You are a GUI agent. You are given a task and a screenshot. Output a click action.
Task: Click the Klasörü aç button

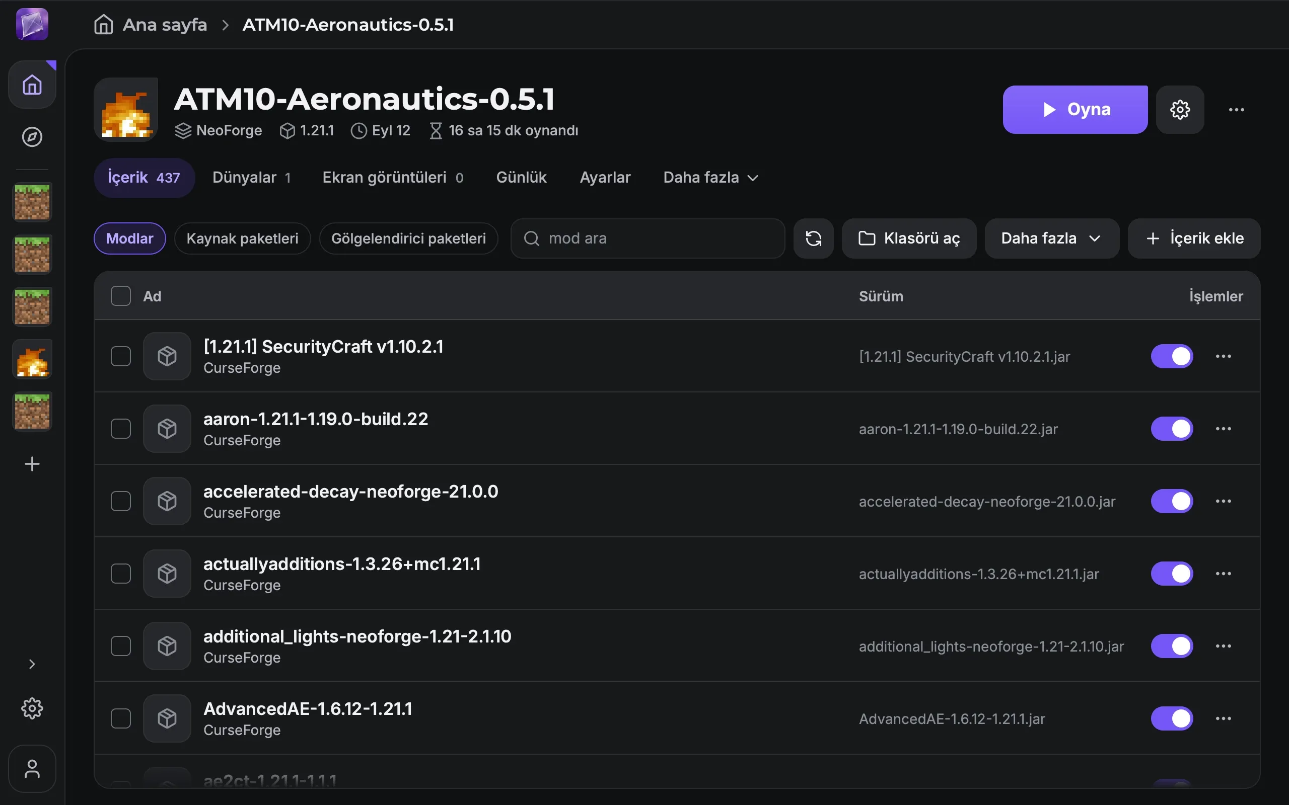click(x=909, y=238)
